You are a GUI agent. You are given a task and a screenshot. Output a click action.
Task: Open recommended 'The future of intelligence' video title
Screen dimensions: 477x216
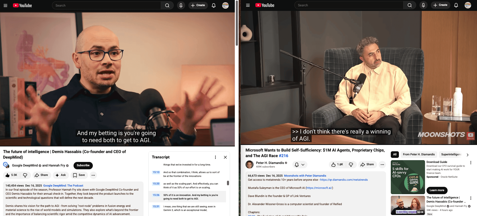coord(446,200)
